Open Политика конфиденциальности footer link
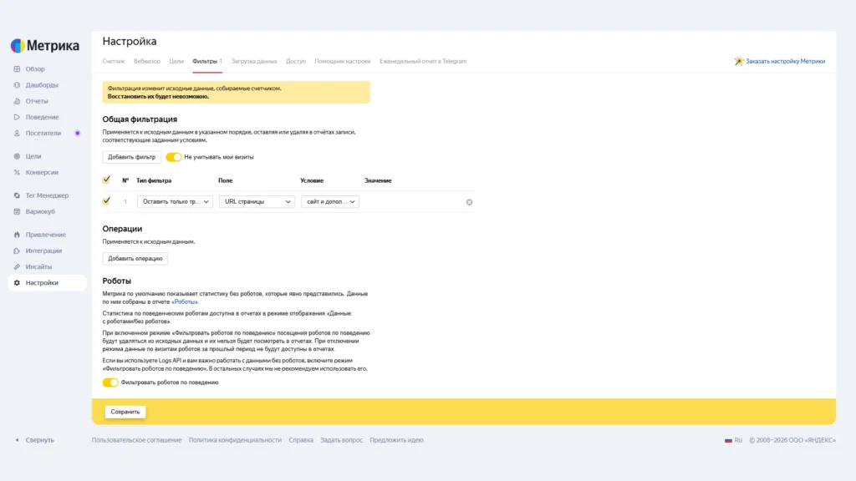The image size is (856, 481). tap(235, 440)
